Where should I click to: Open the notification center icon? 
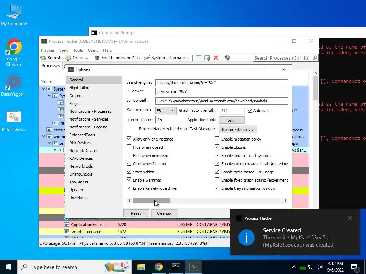(355, 267)
